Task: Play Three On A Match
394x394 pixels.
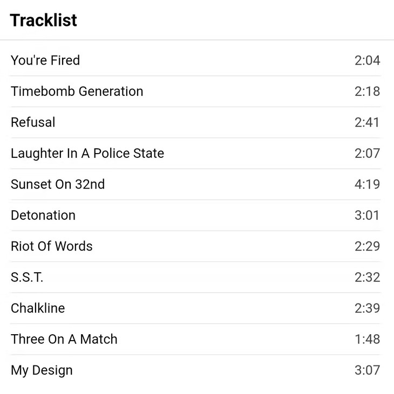Action: [x=64, y=340]
